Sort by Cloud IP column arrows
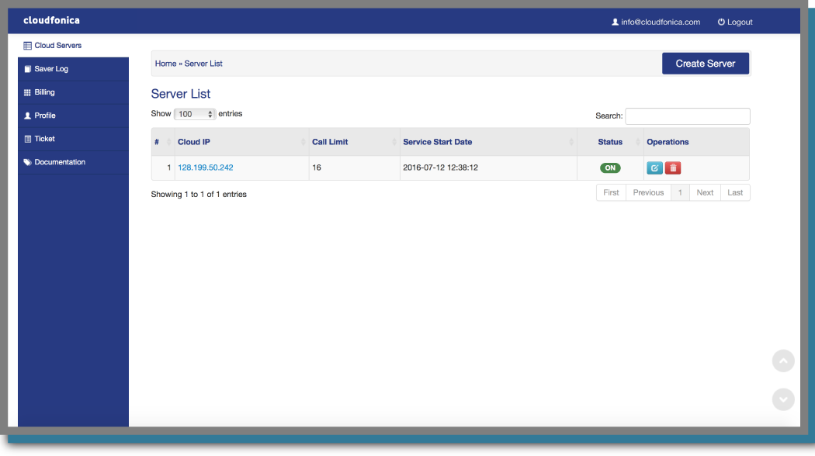The width and height of the screenshot is (815, 456). 303,142
